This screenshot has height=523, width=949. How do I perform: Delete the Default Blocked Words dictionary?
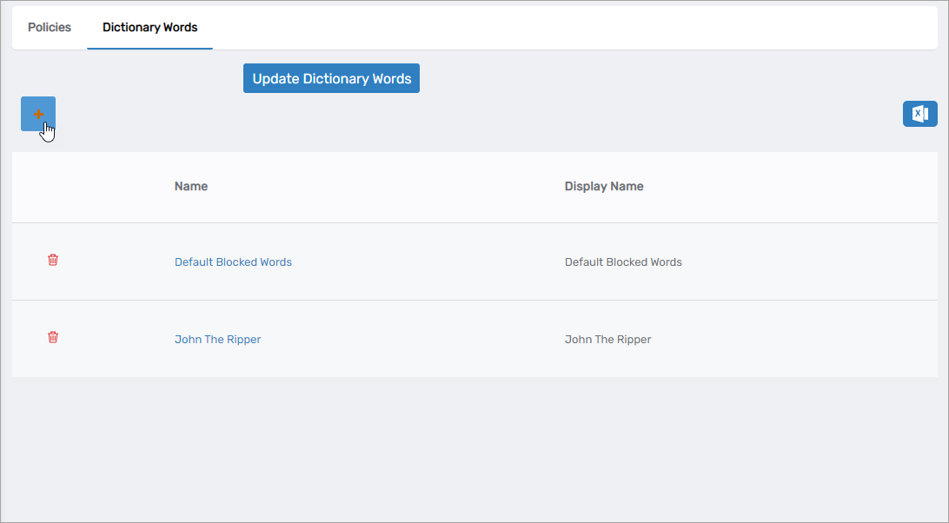click(x=53, y=261)
